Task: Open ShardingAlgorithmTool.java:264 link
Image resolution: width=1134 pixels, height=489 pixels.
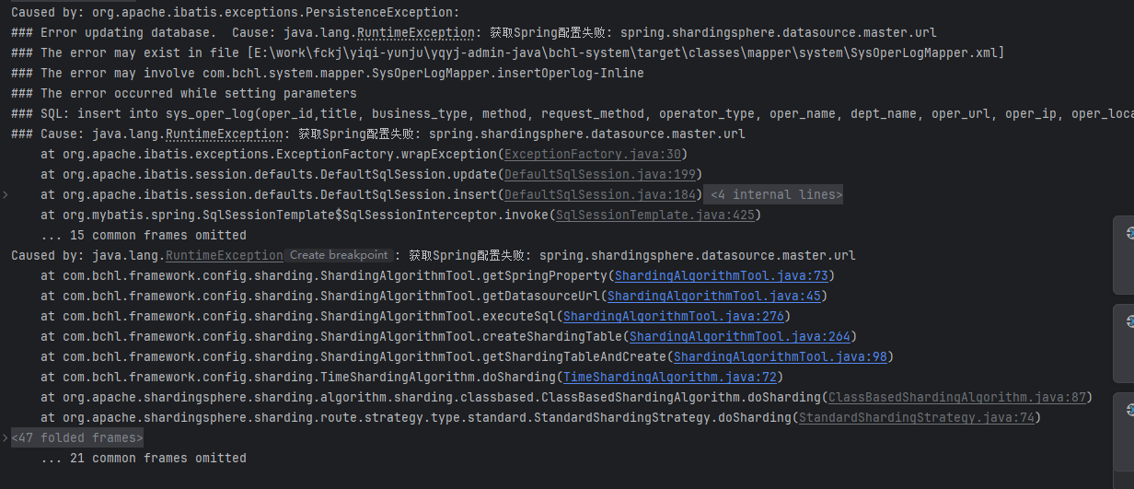Action: (x=739, y=336)
